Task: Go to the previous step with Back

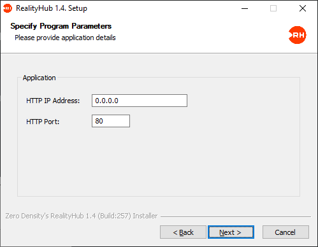Action: click(x=183, y=232)
